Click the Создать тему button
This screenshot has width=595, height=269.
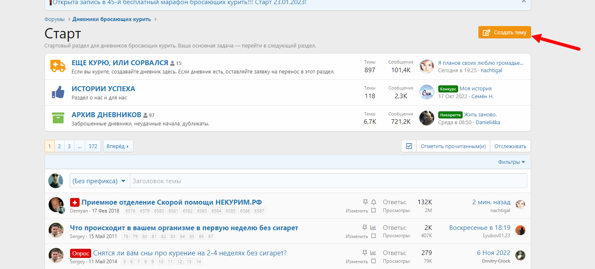coord(505,33)
